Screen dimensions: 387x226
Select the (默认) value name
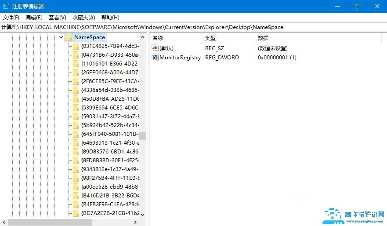[x=166, y=48]
